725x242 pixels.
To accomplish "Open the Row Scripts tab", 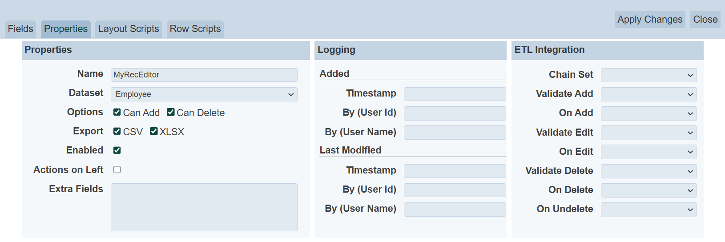I will (195, 29).
